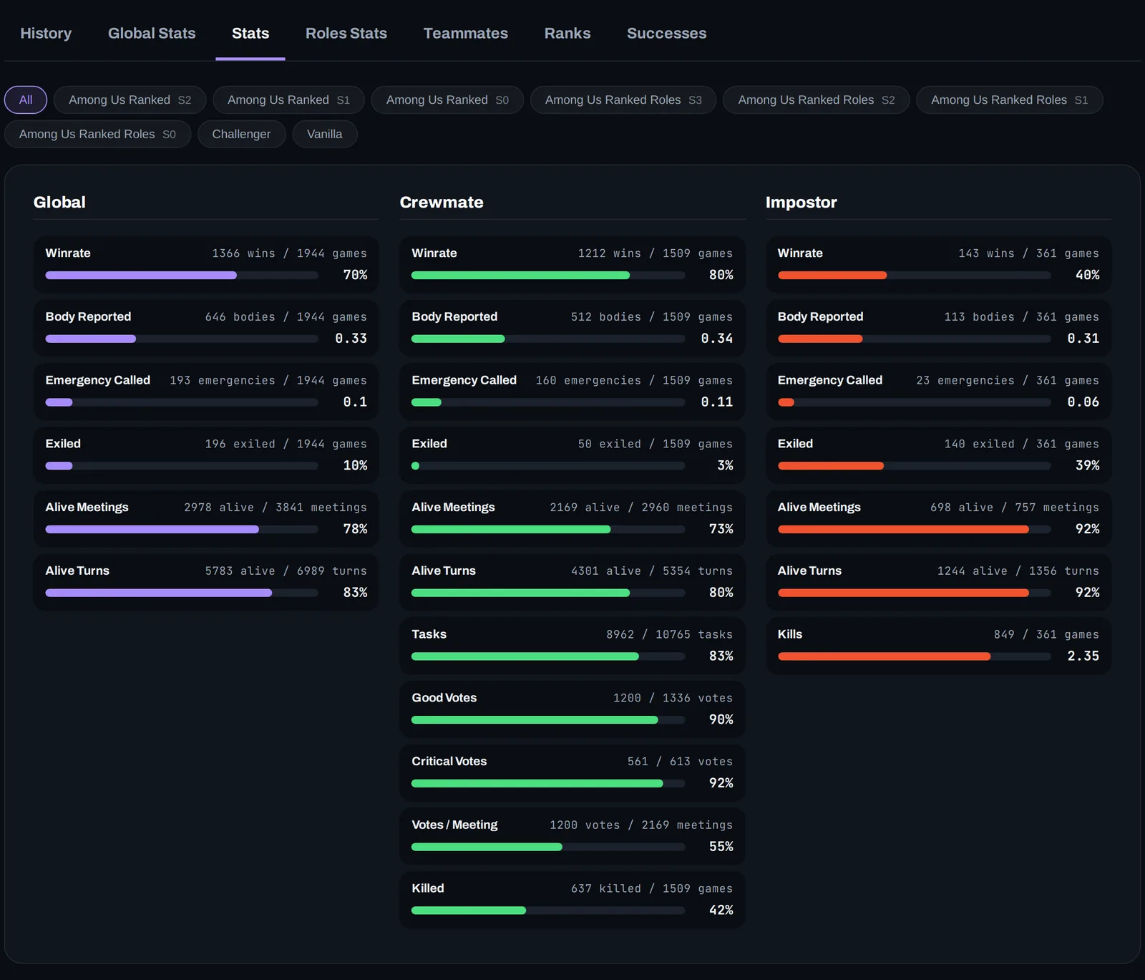Click Crewmate Alive Meetings 73% value

point(721,529)
